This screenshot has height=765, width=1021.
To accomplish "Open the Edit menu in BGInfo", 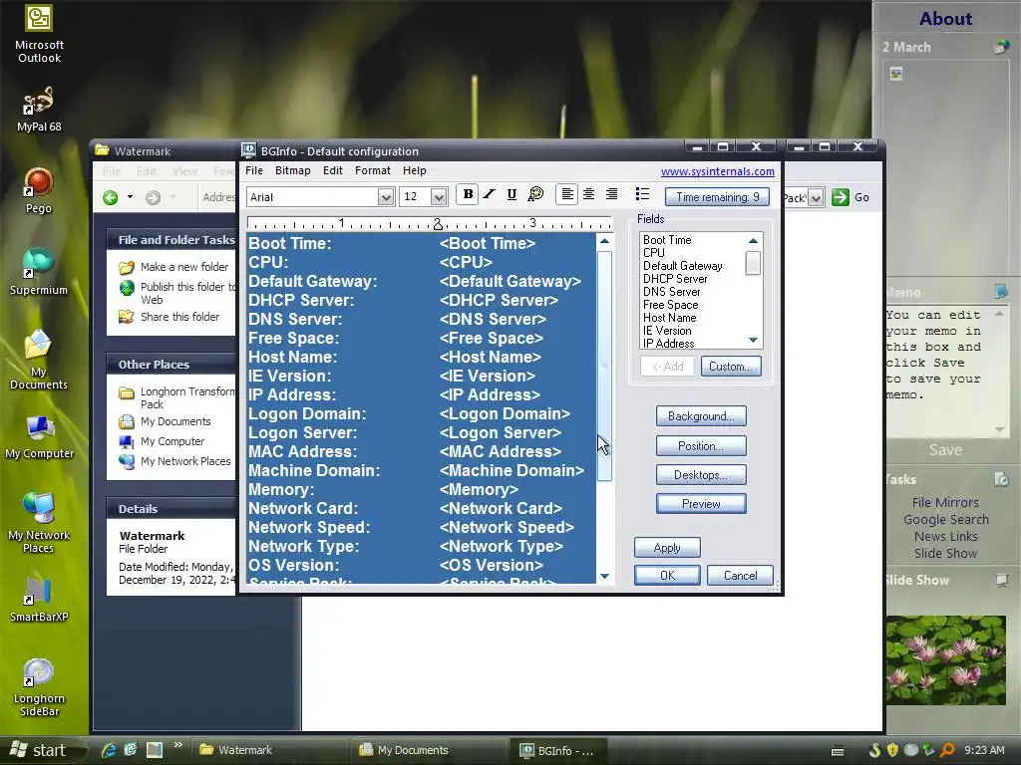I will tap(333, 170).
